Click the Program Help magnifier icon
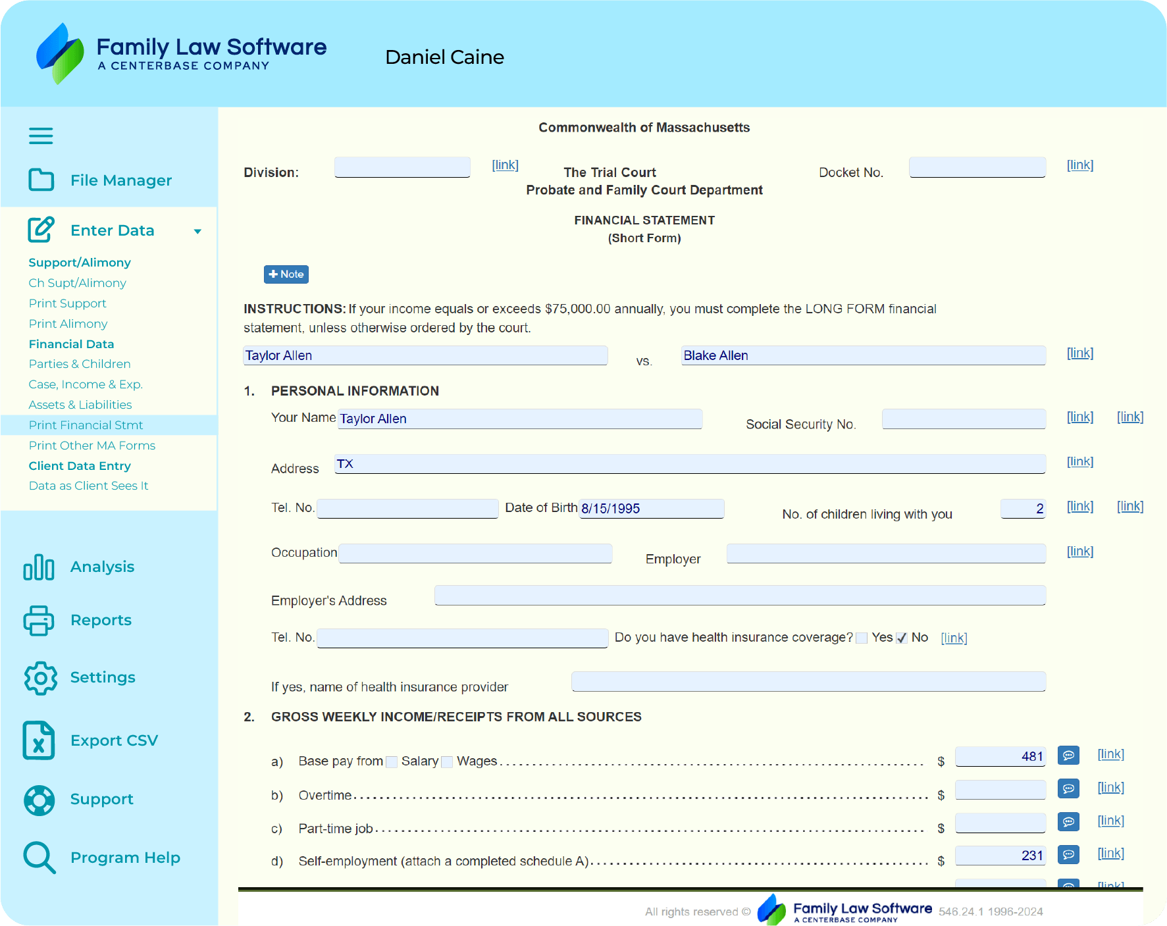Viewport: 1167px width, 926px height. point(39,858)
